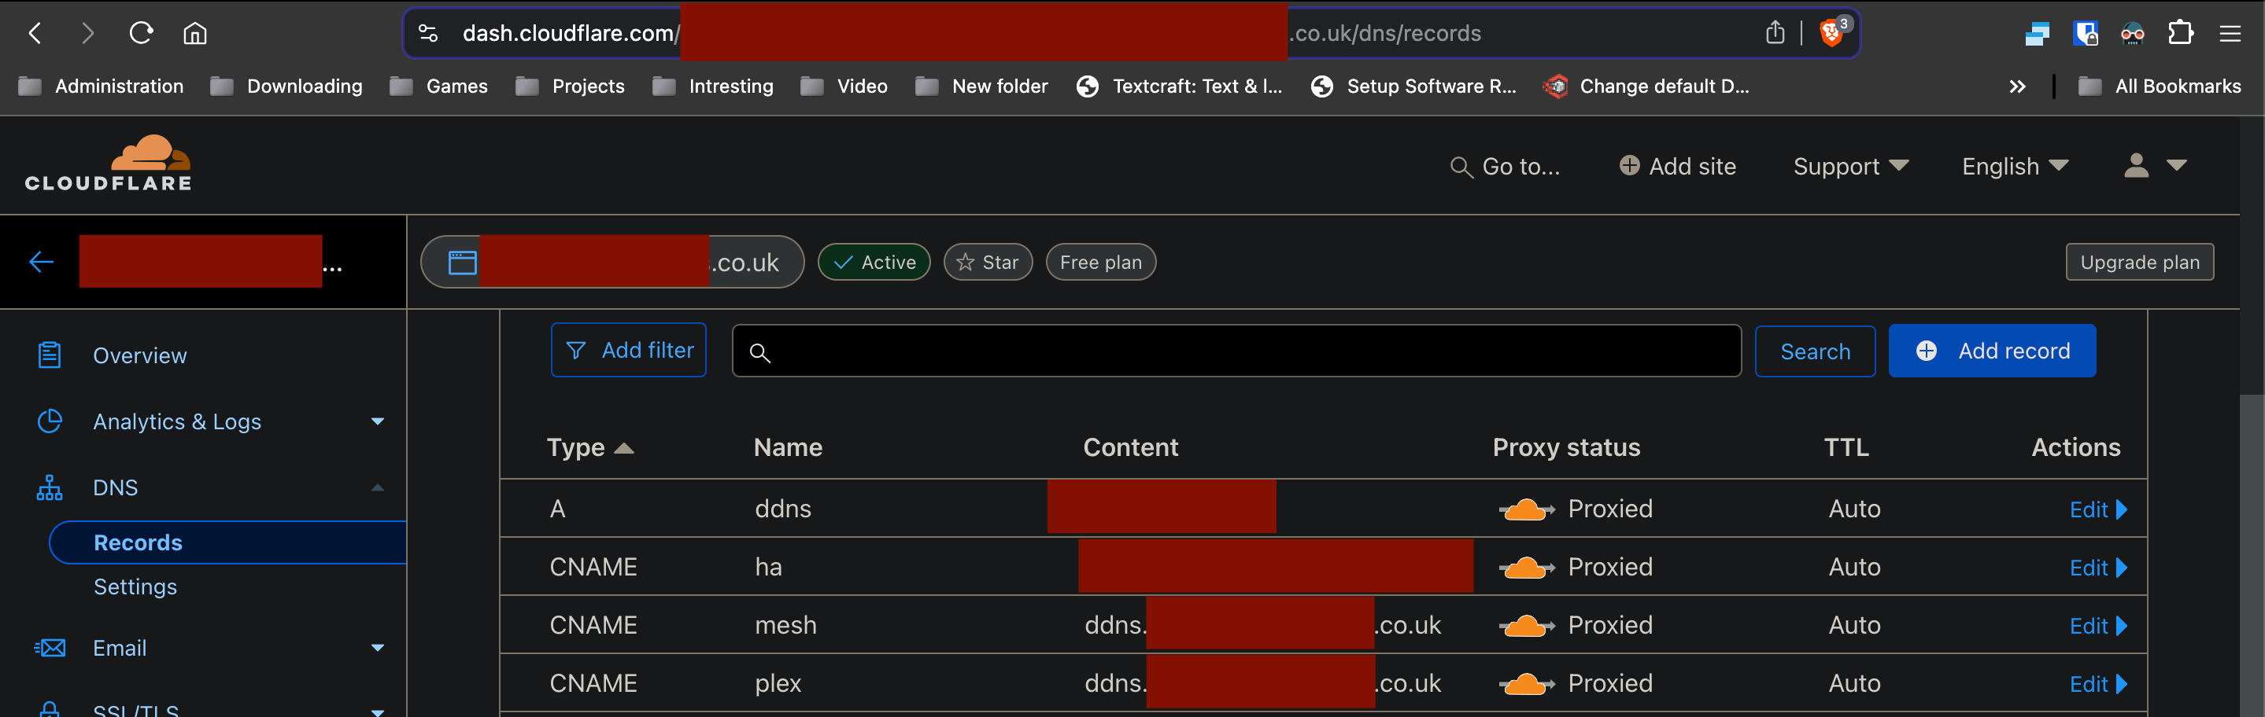
Task: Open the All Bookmarks folder
Action: click(x=2160, y=86)
